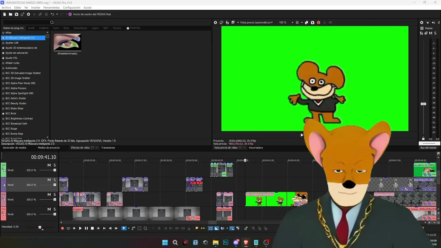The width and height of the screenshot is (441, 248).
Task: Start recording with the red record button
Action: (x=62, y=228)
